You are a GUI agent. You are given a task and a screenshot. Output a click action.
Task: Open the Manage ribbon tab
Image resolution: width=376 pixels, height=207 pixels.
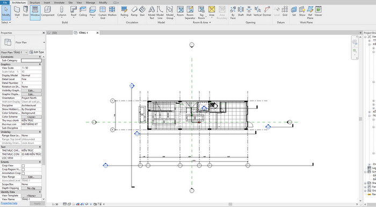click(x=90, y=2)
